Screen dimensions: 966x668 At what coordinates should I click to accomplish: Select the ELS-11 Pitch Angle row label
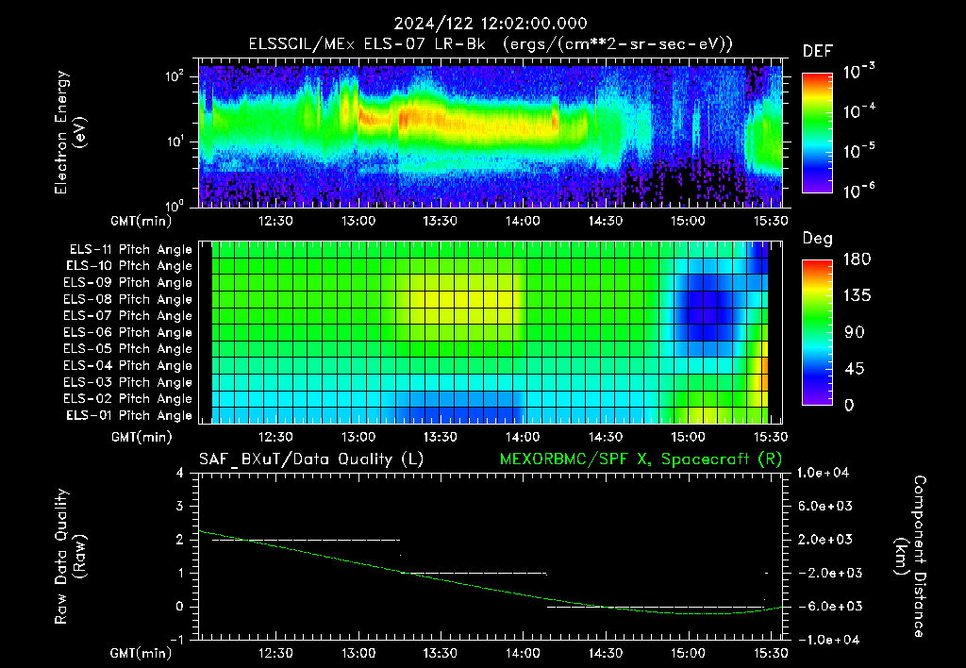[130, 250]
